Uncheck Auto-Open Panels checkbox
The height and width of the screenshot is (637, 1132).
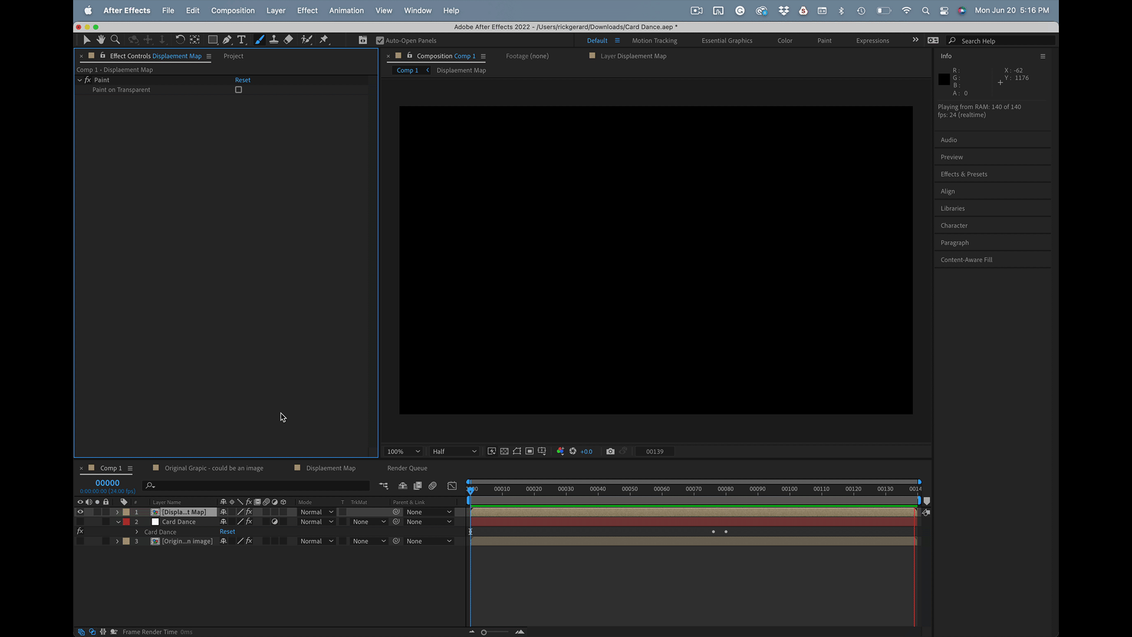tap(380, 41)
